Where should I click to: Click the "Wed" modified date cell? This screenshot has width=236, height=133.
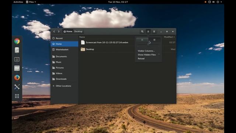(173, 49)
